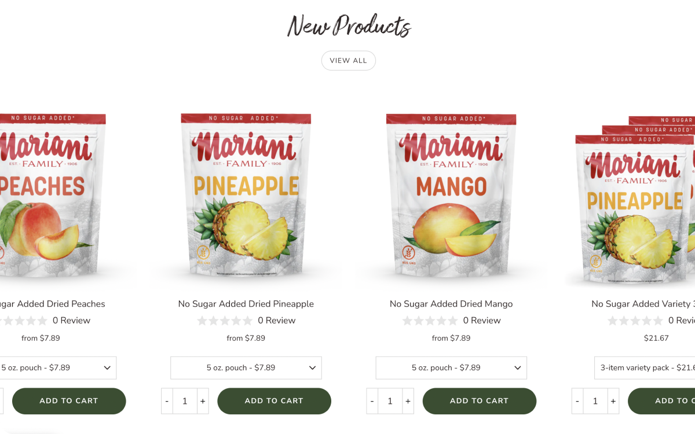
Task: Select the Mango pouch product image
Action: click(451, 194)
